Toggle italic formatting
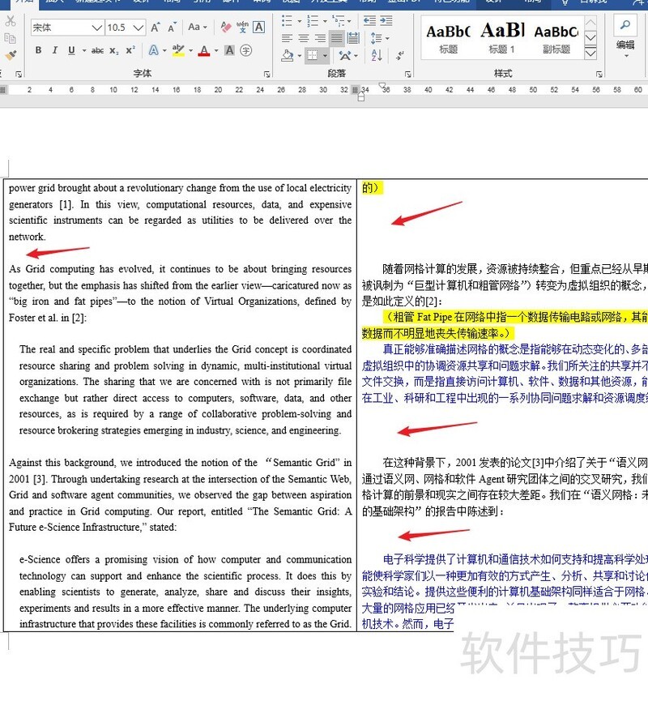The width and height of the screenshot is (648, 701). tap(55, 51)
